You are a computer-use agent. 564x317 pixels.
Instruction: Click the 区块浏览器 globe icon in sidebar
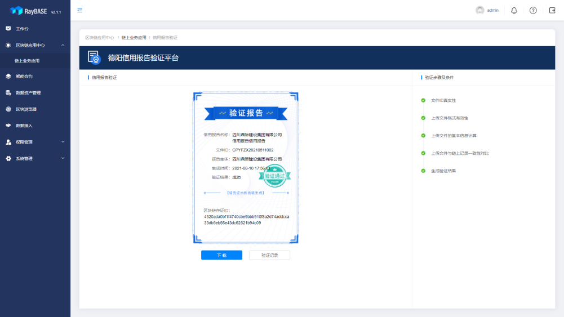(x=8, y=109)
